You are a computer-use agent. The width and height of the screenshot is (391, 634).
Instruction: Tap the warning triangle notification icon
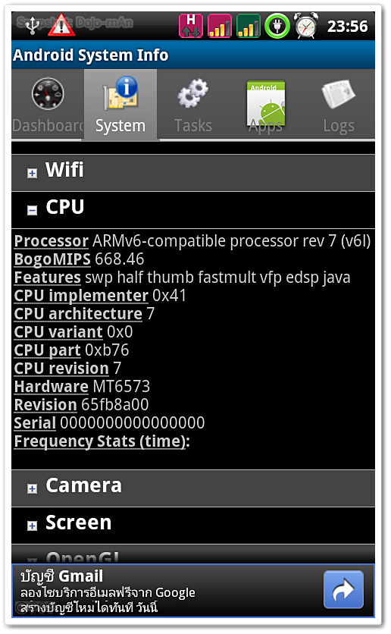point(61,26)
